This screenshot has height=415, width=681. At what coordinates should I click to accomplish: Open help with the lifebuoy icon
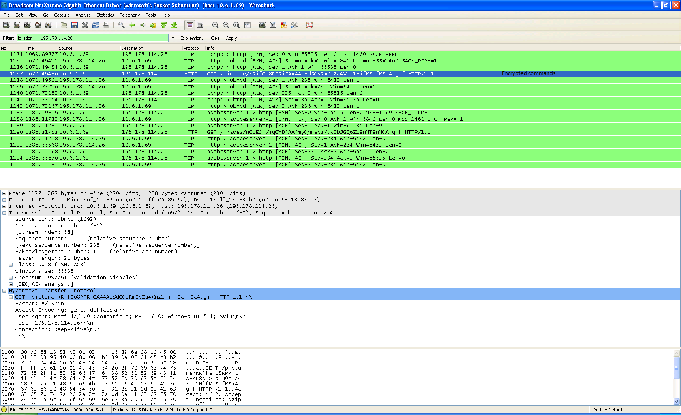[310, 25]
